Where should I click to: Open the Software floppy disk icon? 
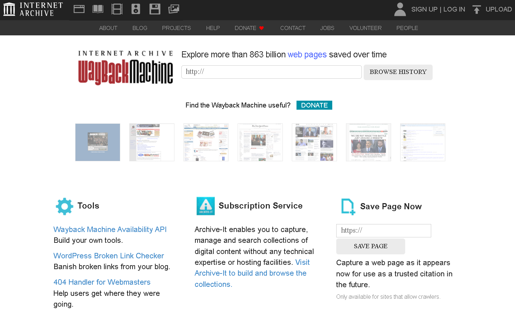[x=155, y=9]
